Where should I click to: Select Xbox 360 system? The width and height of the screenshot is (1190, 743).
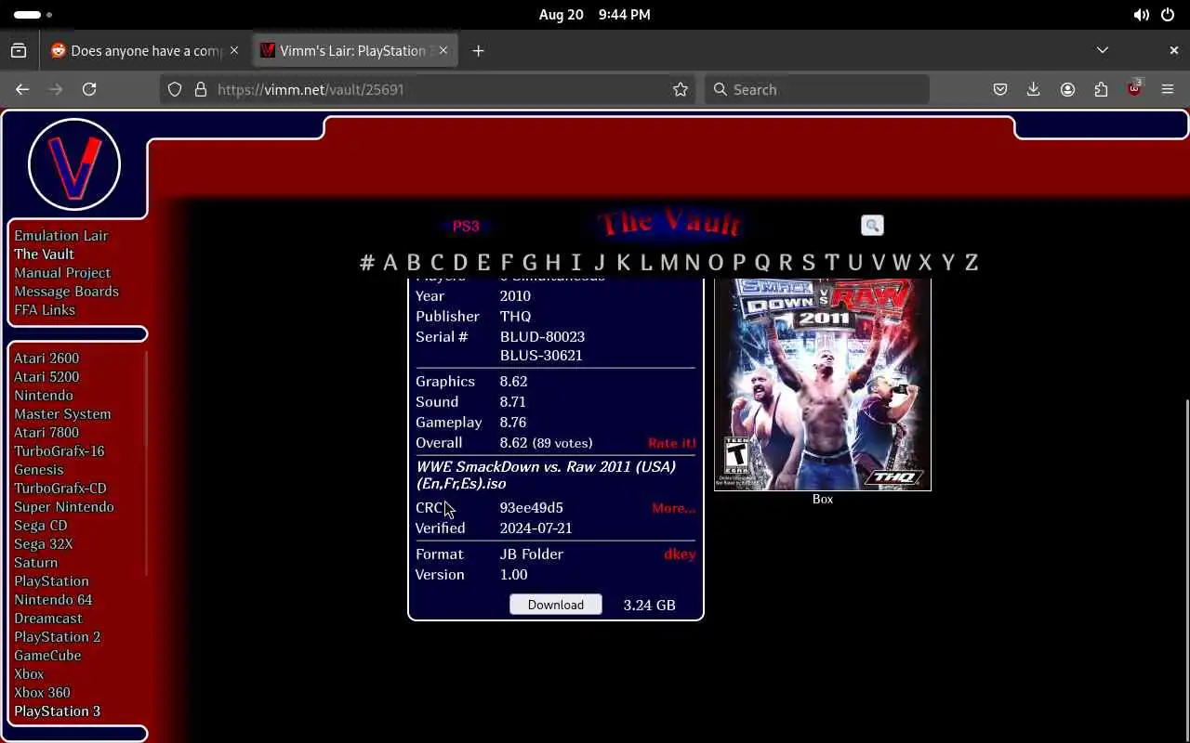[42, 693]
